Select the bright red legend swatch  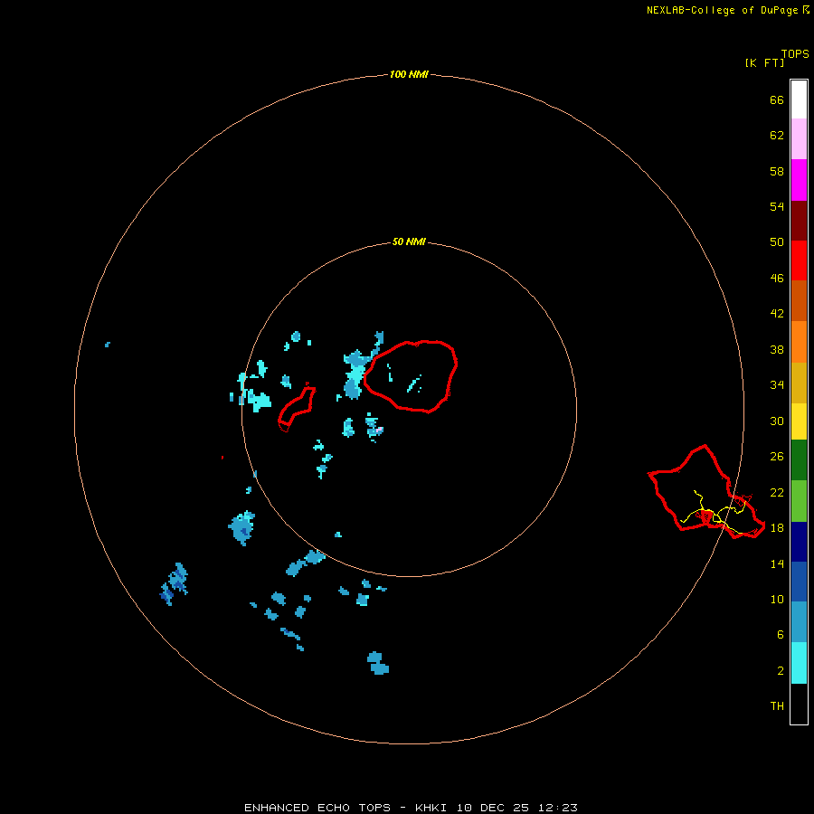[x=799, y=260]
